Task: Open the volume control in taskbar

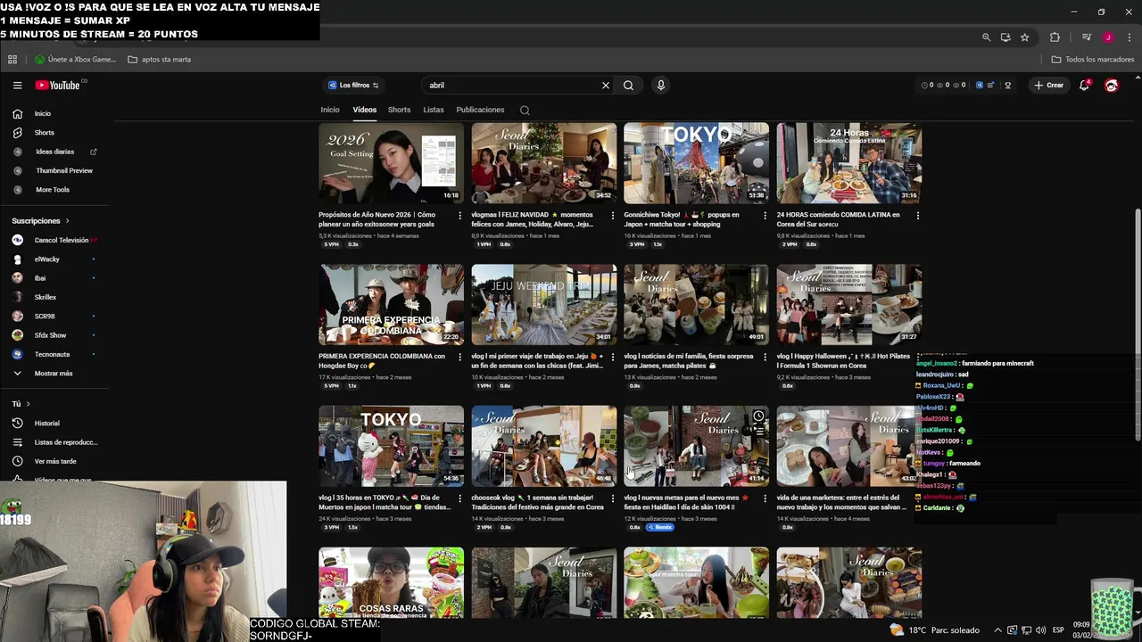Action: pyautogui.click(x=1040, y=630)
